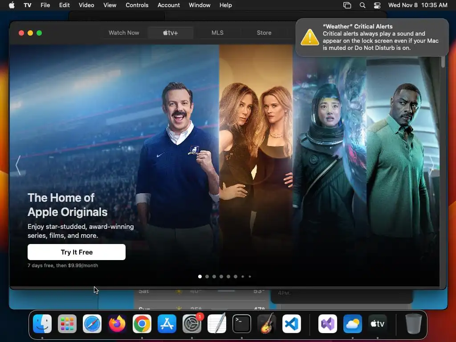Open Control Center in menu bar
Image resolution: width=456 pixels, height=342 pixels.
(377, 5)
